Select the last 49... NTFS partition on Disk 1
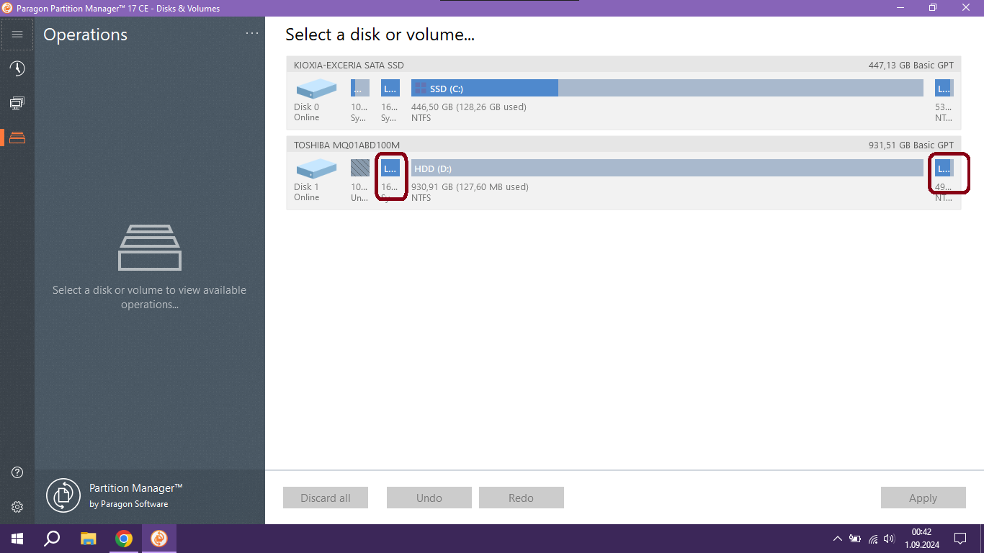The width and height of the screenshot is (984, 553). click(944, 168)
